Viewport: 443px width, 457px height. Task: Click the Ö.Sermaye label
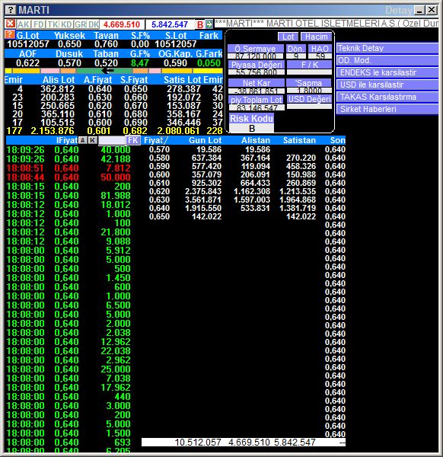coord(256,49)
